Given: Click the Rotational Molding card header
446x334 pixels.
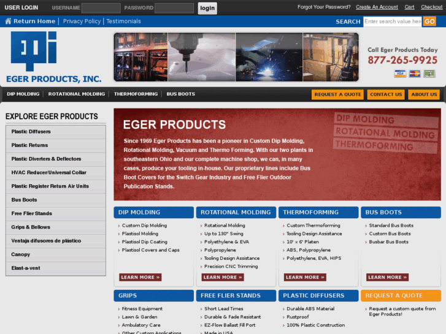Looking at the screenshot, I should click(236, 212).
